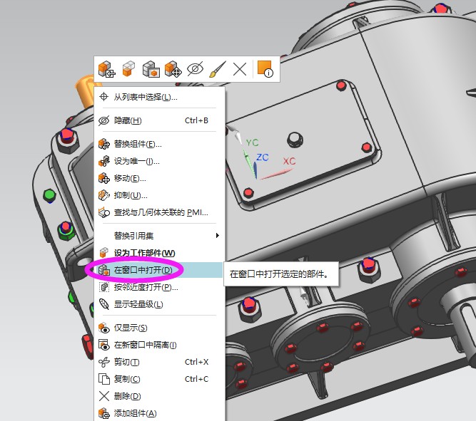Click the Move Component icon in the floating toolbar
The width and height of the screenshot is (476, 421).
click(x=173, y=69)
